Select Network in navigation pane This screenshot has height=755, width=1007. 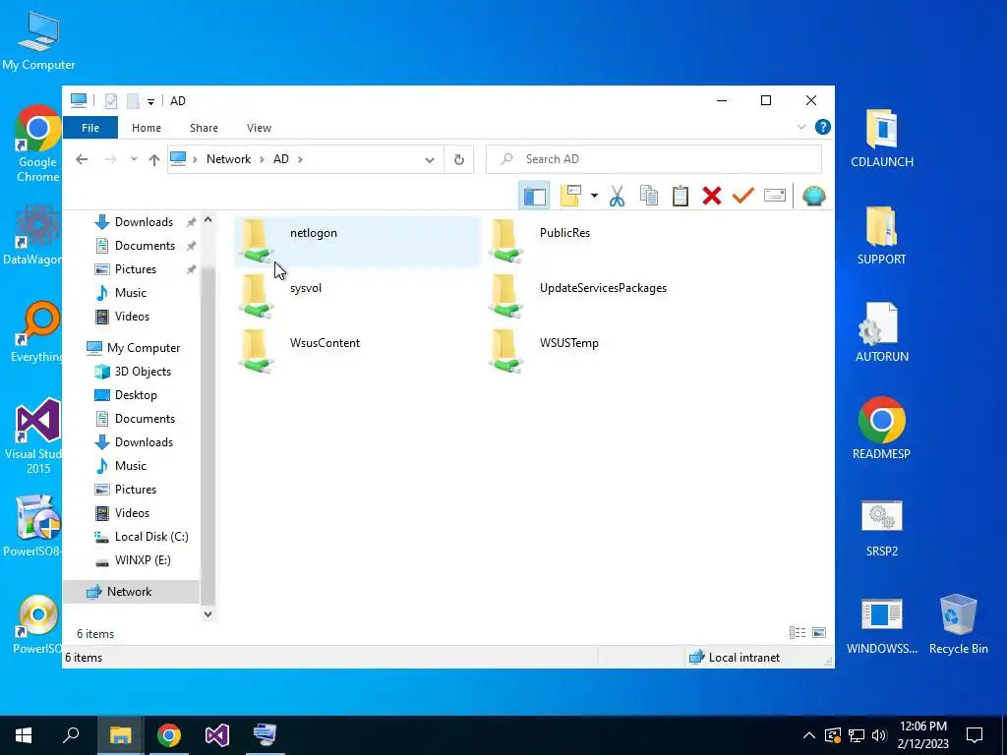(132, 592)
